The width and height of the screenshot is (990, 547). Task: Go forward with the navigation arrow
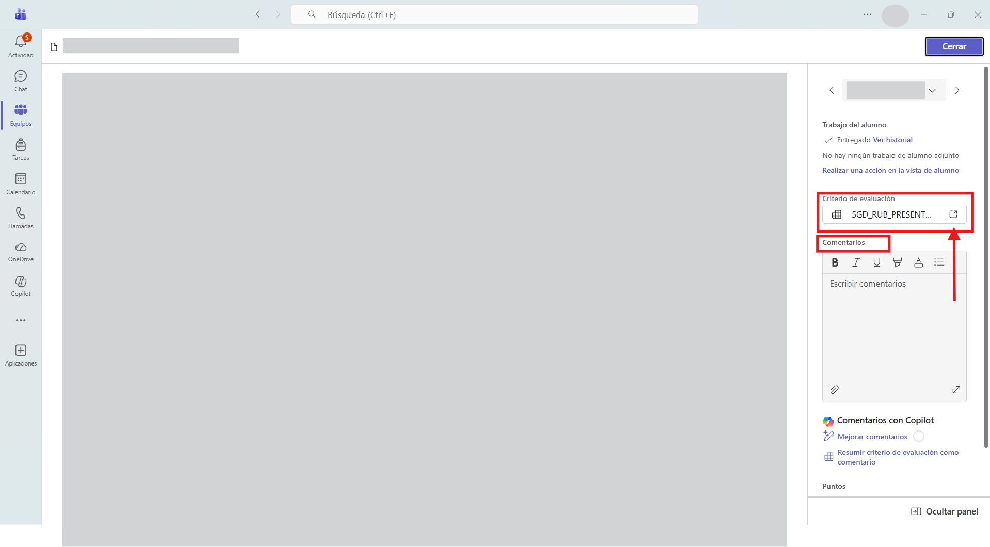coord(278,14)
